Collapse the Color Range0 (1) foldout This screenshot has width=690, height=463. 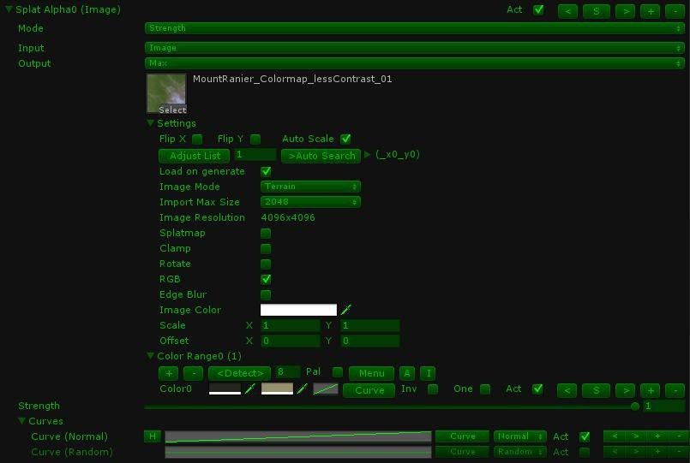coord(151,356)
